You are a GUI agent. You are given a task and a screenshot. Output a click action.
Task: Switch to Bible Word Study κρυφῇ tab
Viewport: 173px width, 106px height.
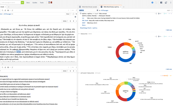(89, 7)
